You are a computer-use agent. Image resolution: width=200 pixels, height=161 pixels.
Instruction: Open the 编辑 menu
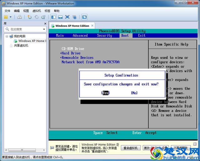pos(17,11)
